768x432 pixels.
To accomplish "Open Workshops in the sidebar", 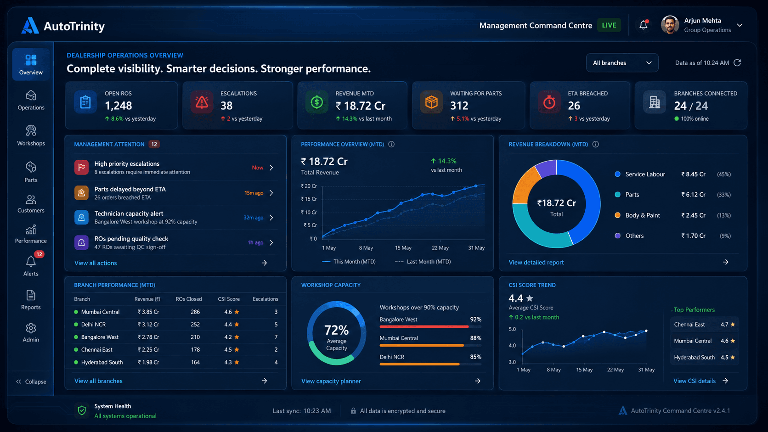I will (x=31, y=136).
